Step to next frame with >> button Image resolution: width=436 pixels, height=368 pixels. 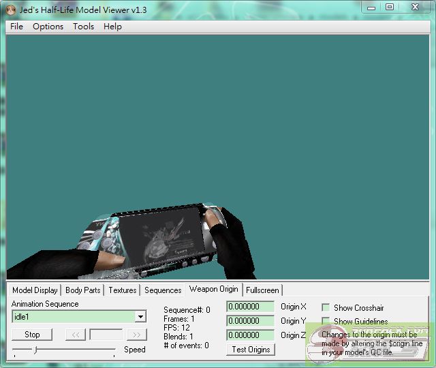137,335
